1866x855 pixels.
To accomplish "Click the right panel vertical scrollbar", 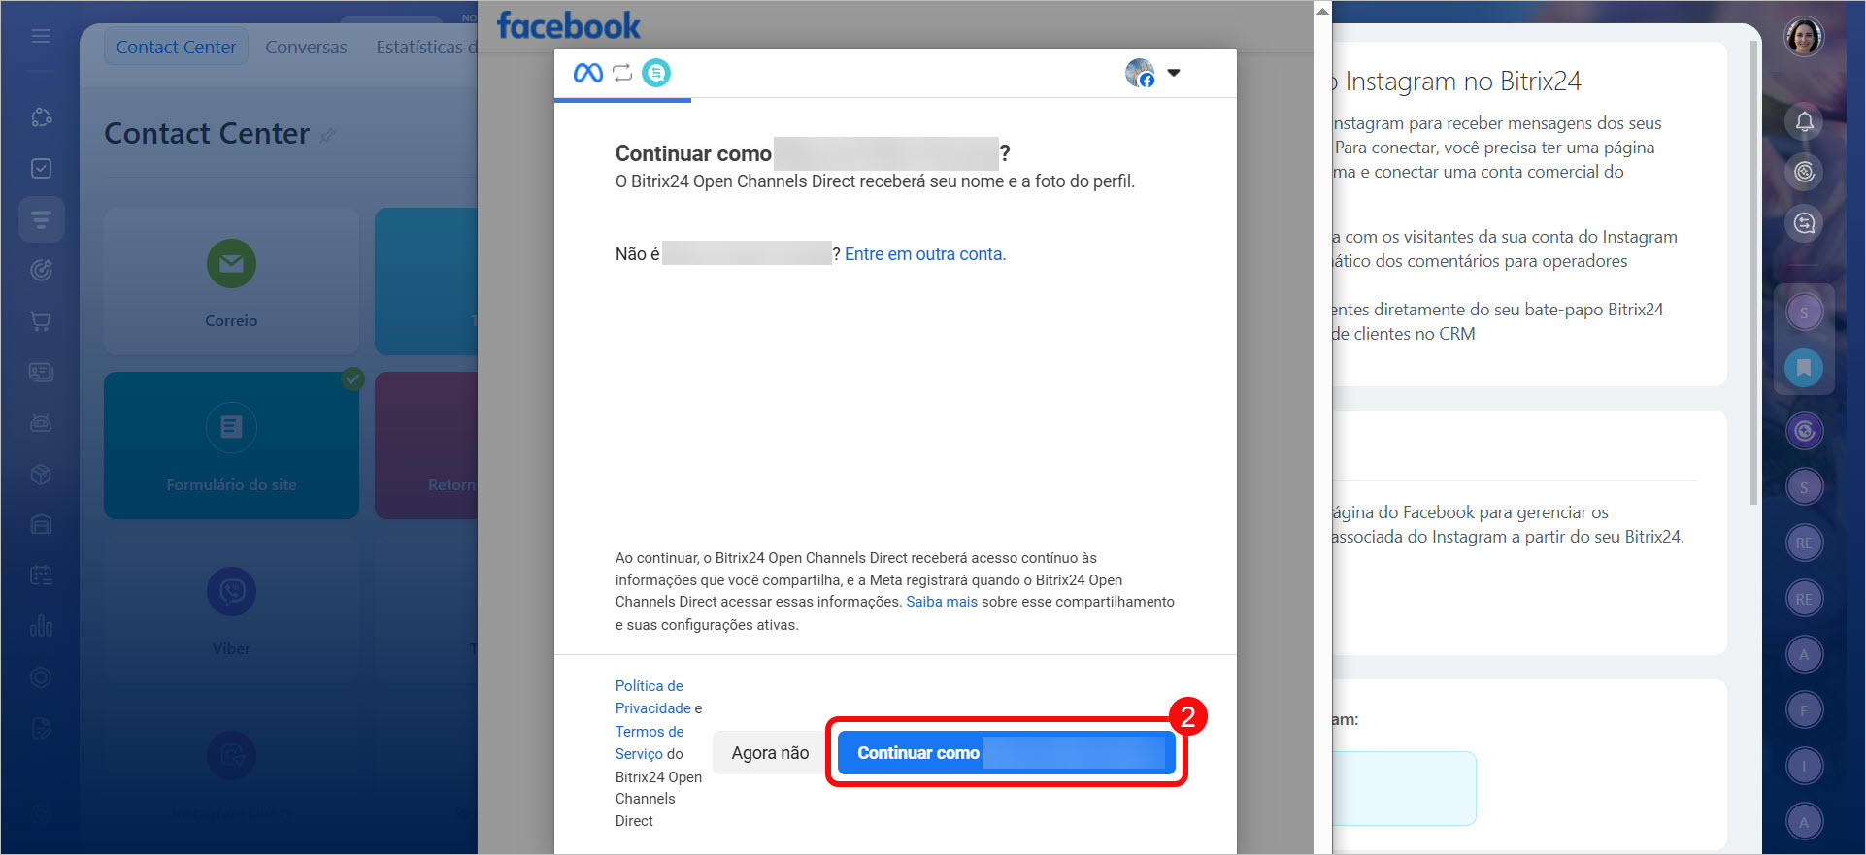I will coord(1753,272).
